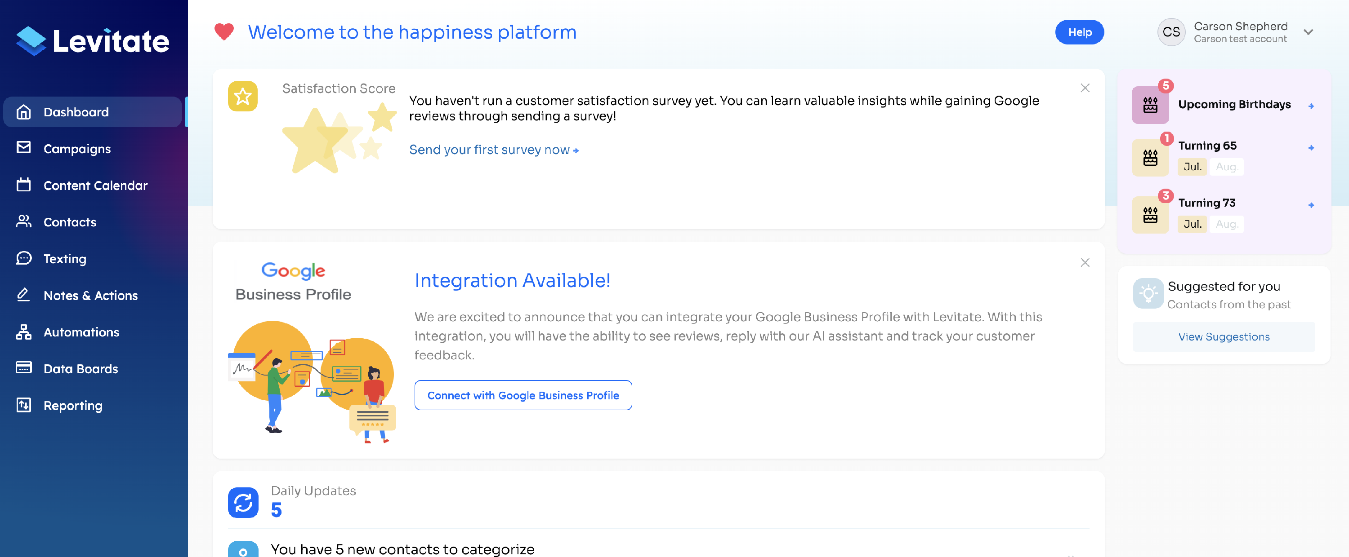Click the Turning 65 birthday cake icon

(1150, 157)
